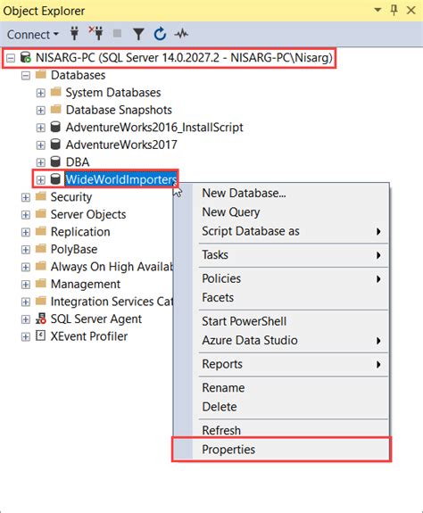
Task: Expand Database Snapshots folder
Action: point(40,111)
